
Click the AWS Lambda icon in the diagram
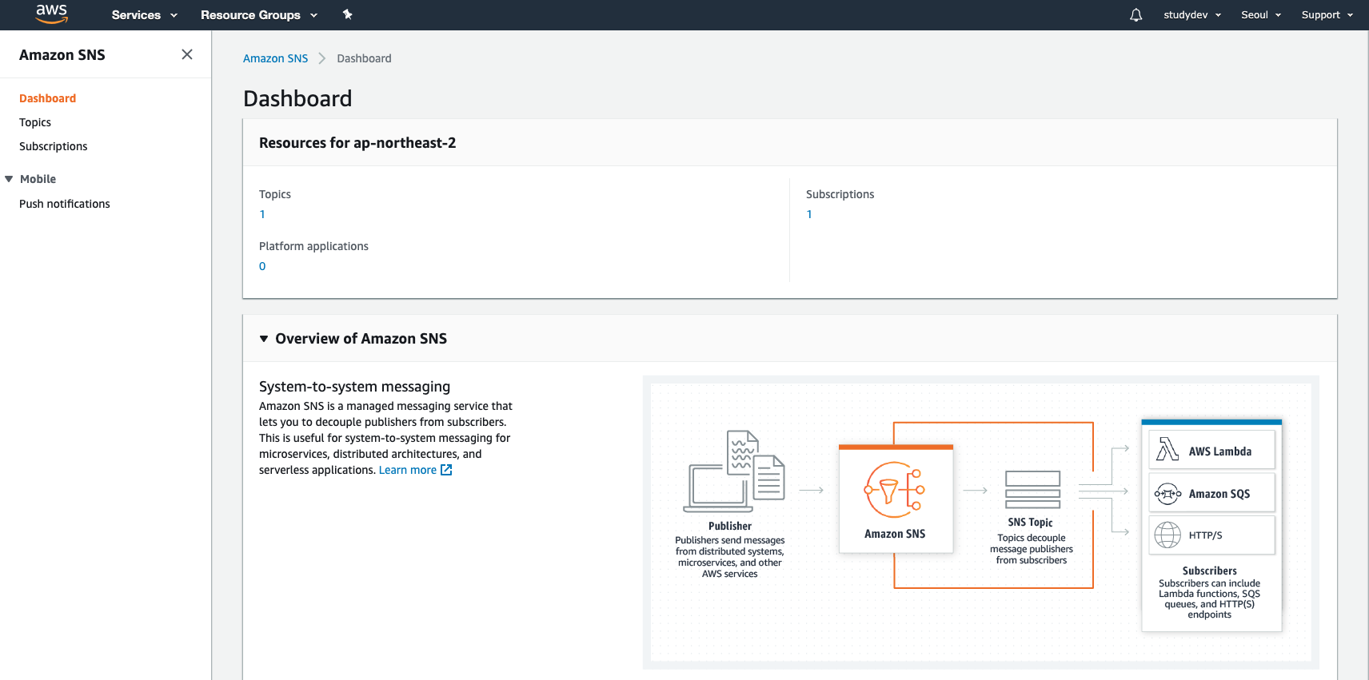coord(1167,450)
